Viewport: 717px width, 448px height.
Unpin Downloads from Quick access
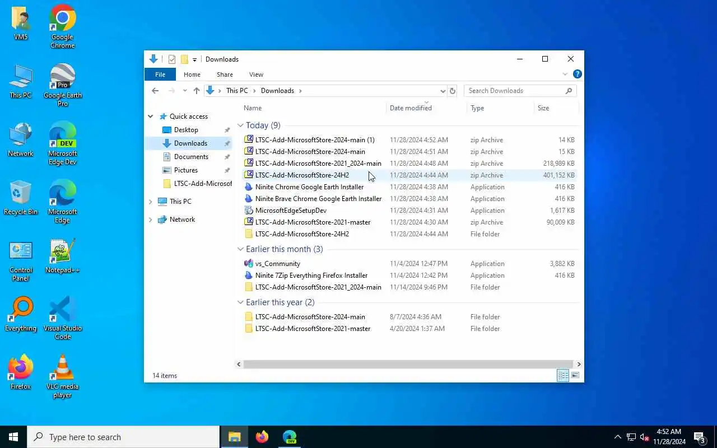pyautogui.click(x=227, y=143)
